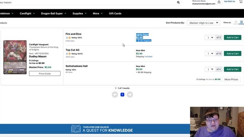Viewport: 244px width, 137px height.
Task: Open the Price Guide button
Action: click(45, 73)
